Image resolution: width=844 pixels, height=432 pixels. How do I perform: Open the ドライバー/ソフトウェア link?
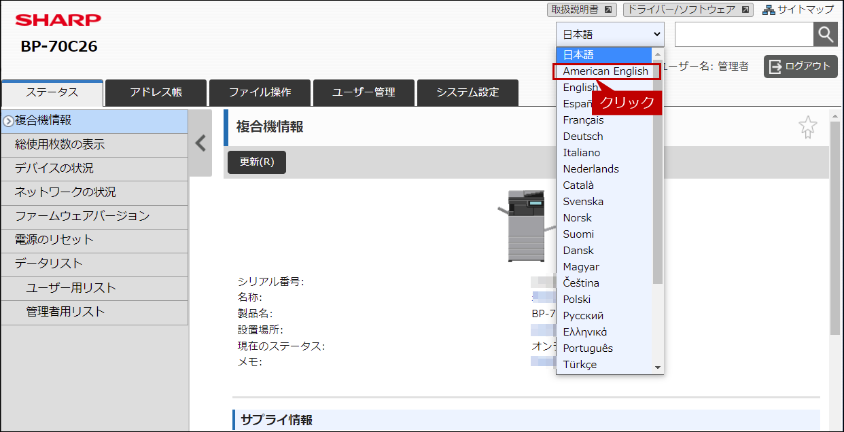click(688, 10)
